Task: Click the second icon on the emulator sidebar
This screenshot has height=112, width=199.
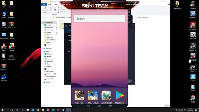Action: coord(129,15)
